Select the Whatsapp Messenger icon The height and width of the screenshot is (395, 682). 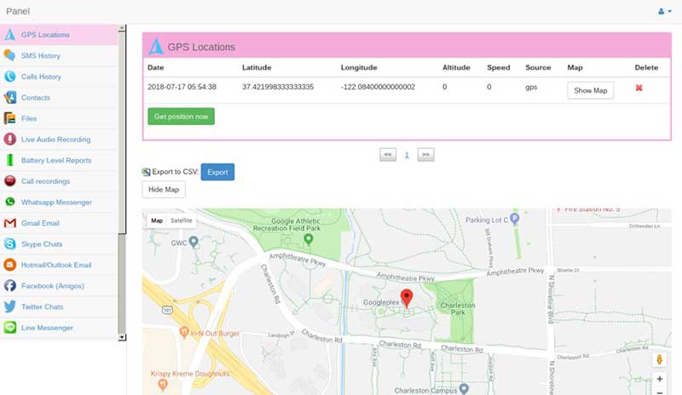coord(9,203)
